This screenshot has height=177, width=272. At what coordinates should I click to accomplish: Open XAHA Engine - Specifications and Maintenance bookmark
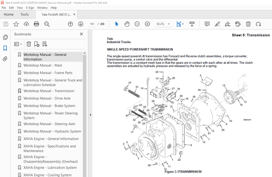click(x=50, y=149)
